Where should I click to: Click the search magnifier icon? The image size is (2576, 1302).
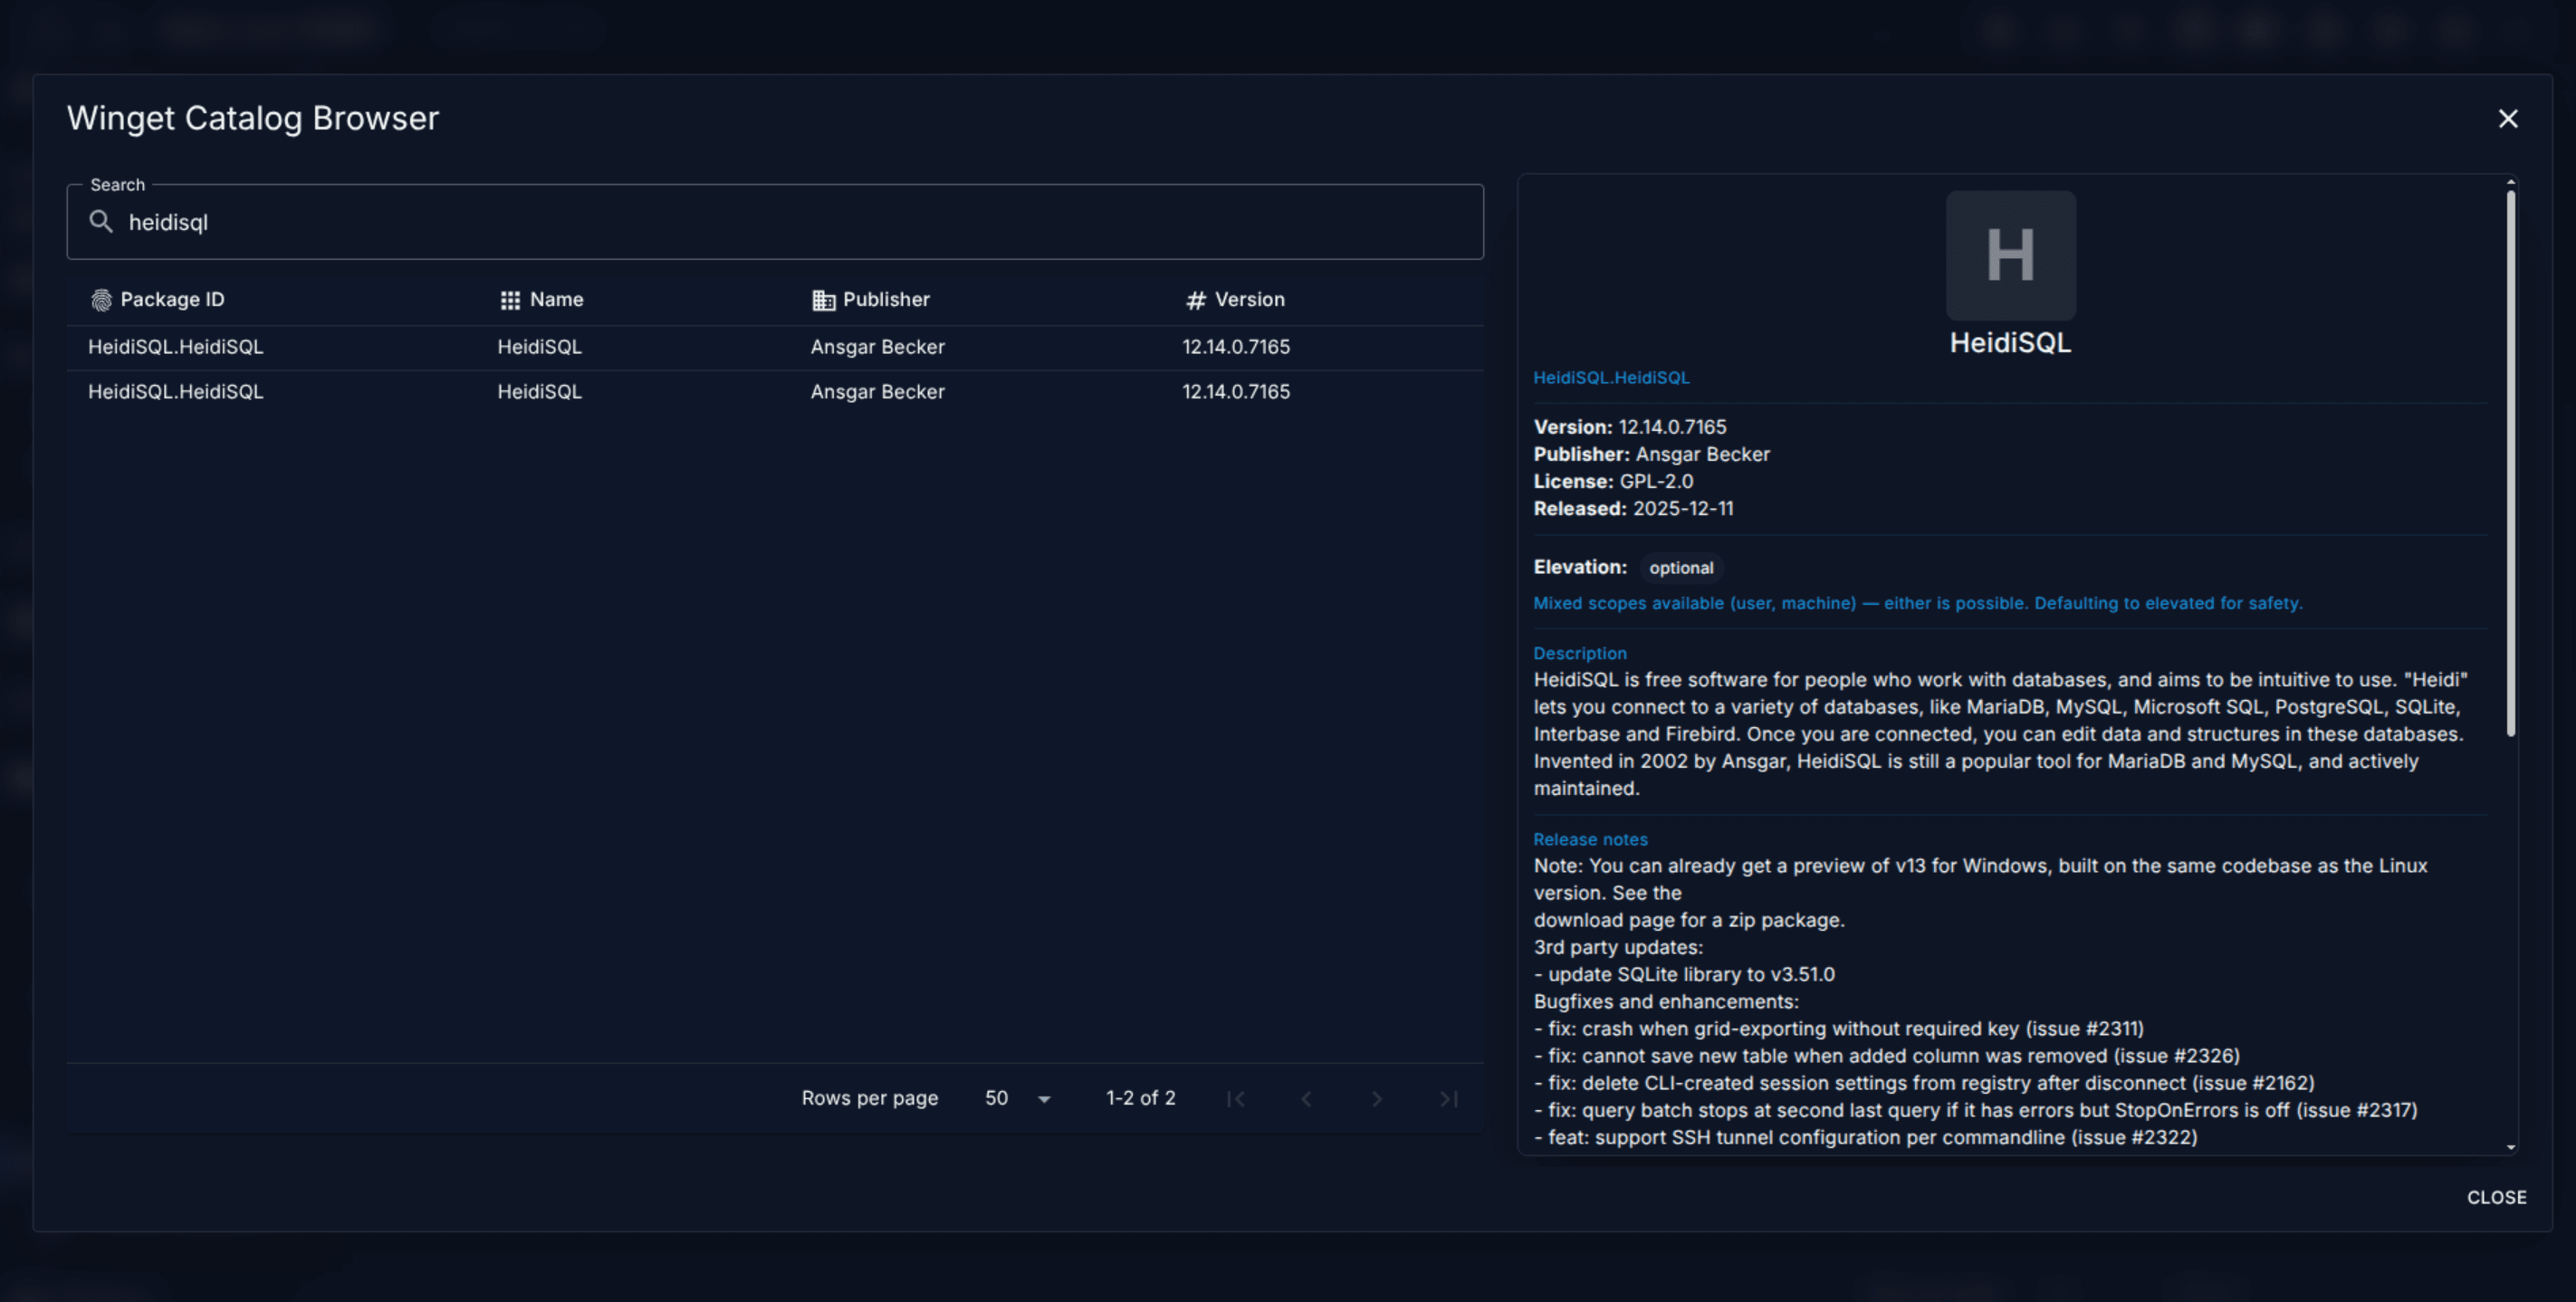click(x=101, y=221)
